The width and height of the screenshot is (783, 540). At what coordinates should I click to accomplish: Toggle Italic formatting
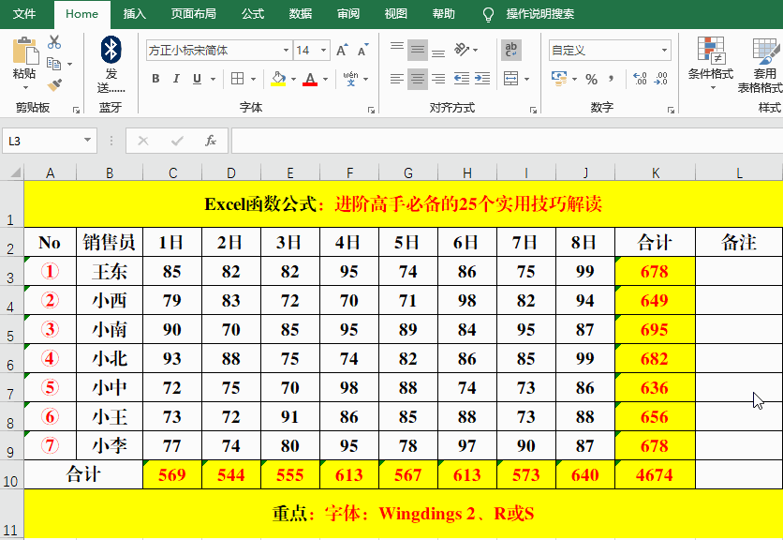tap(177, 78)
